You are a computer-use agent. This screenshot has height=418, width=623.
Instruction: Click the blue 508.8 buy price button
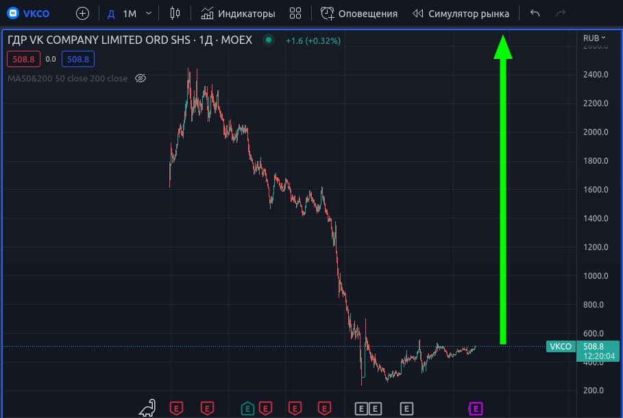(x=78, y=59)
